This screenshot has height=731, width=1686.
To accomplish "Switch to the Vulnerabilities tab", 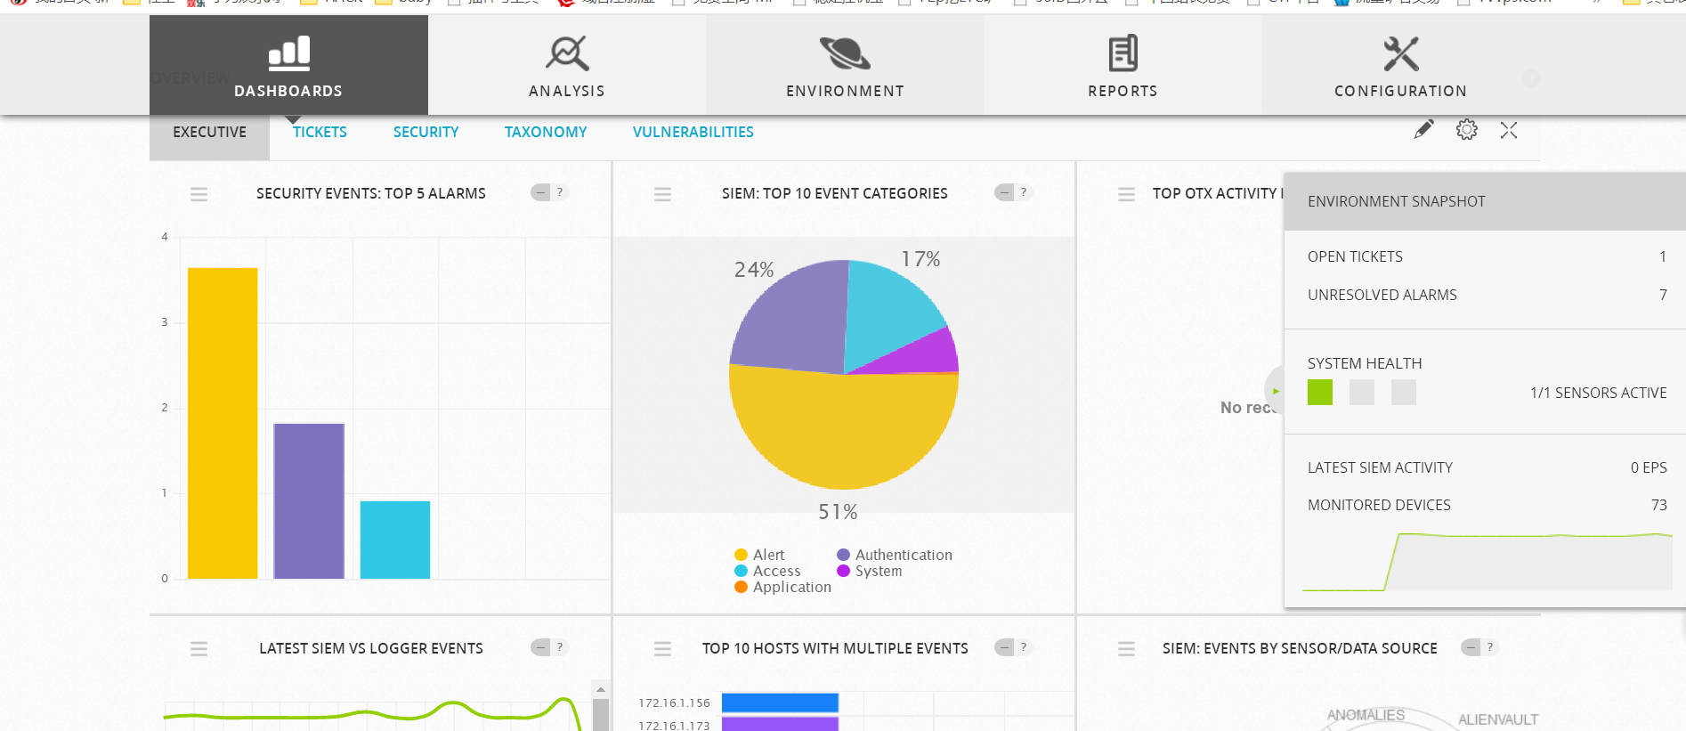I will coord(693,133).
